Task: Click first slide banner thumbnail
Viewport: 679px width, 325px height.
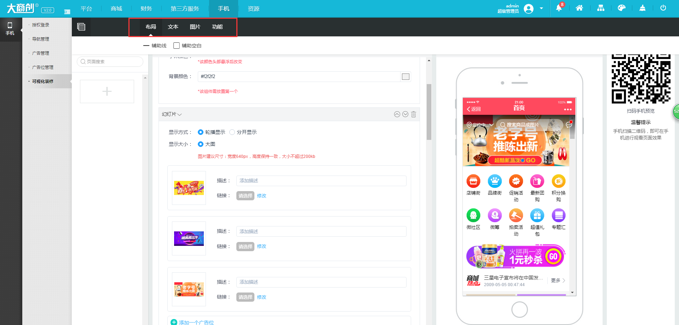Action: (189, 188)
